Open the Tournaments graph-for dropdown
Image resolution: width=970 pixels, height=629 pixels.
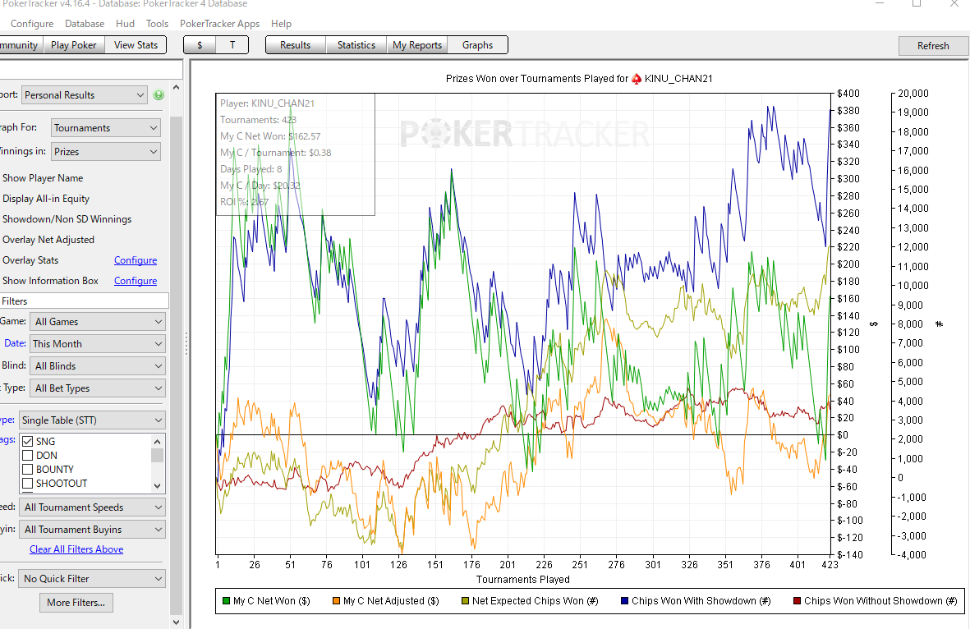point(106,128)
